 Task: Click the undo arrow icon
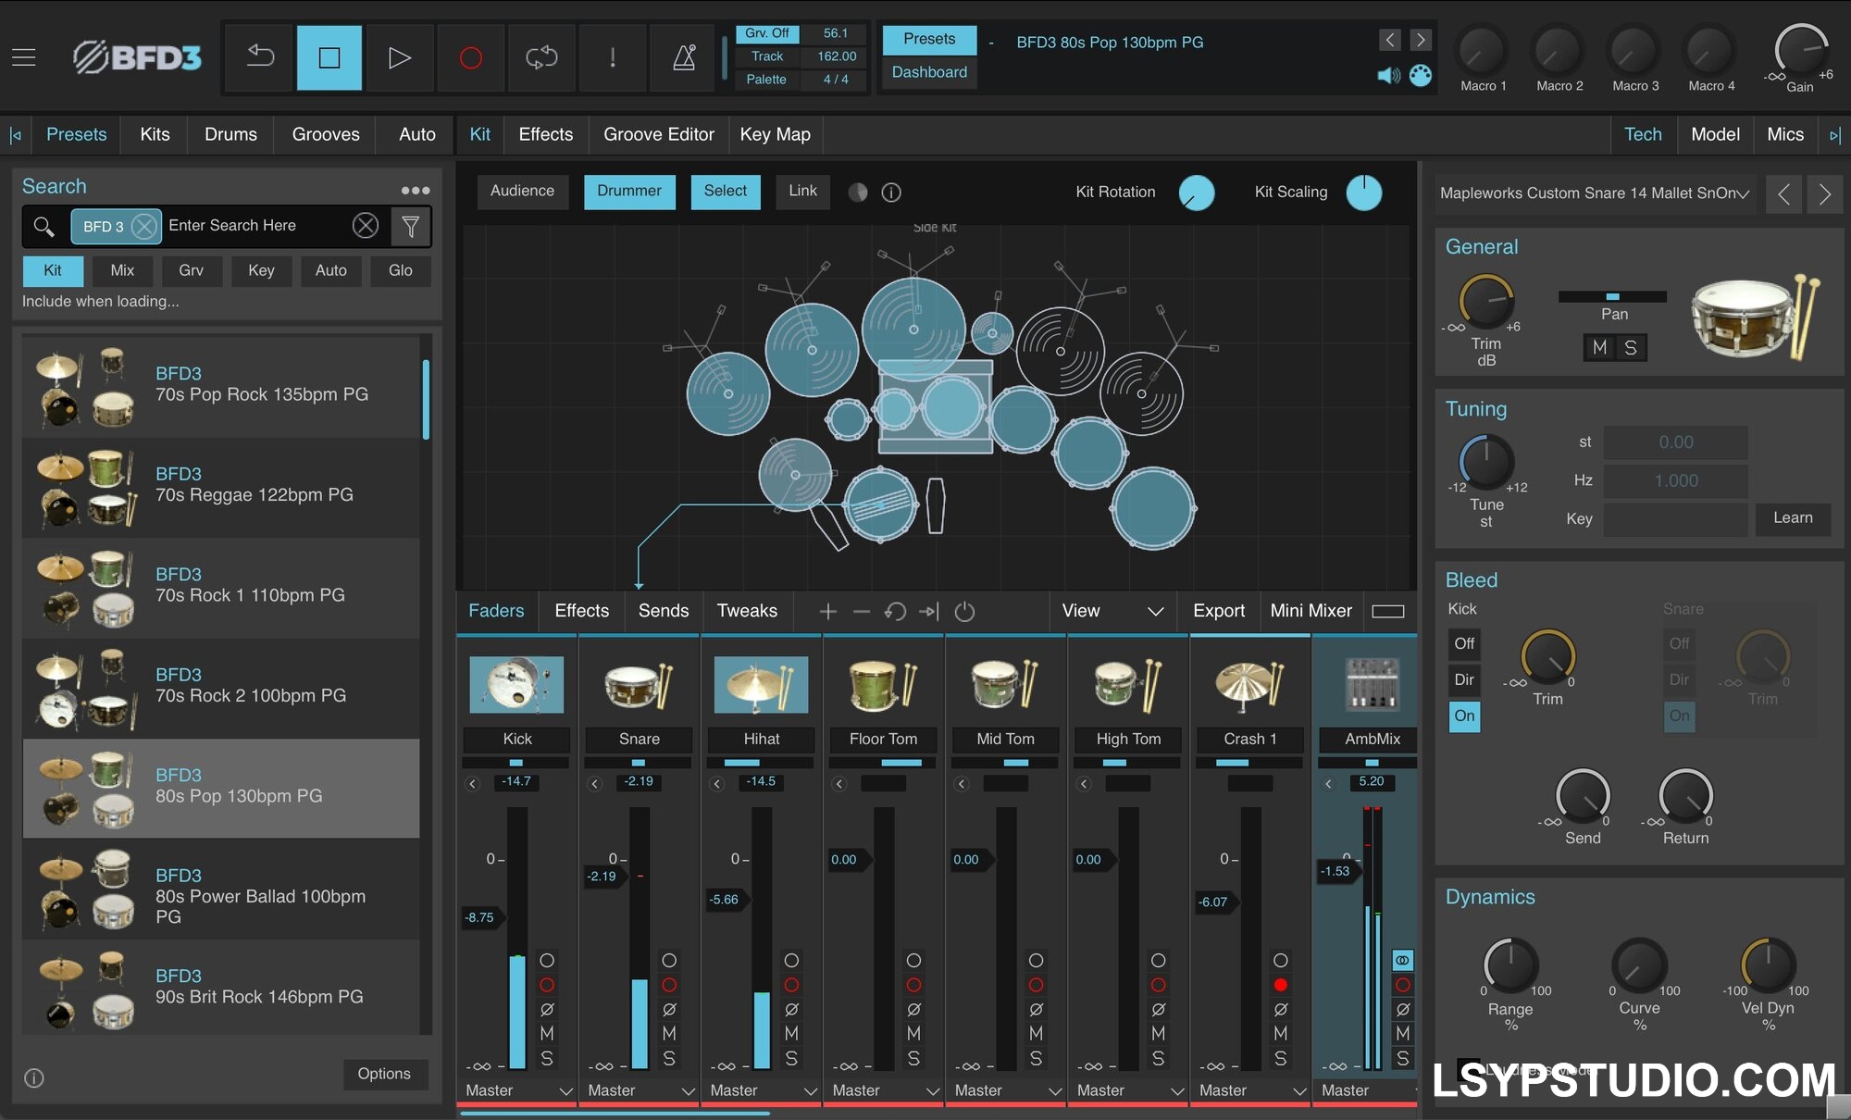(x=258, y=57)
